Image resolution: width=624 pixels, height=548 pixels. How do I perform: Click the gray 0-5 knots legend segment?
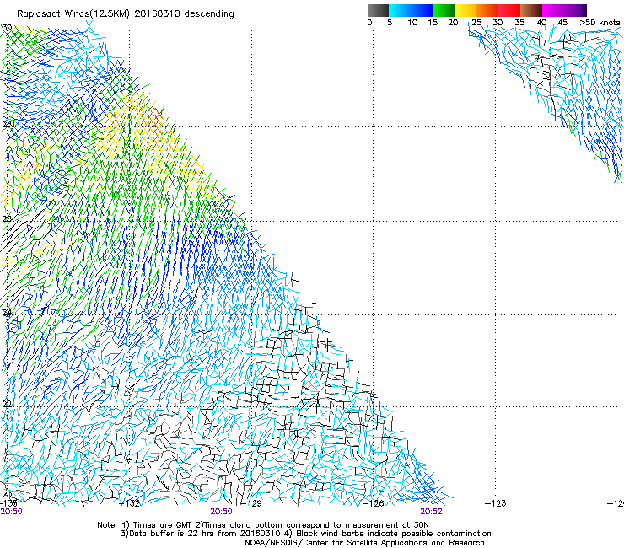click(x=378, y=10)
